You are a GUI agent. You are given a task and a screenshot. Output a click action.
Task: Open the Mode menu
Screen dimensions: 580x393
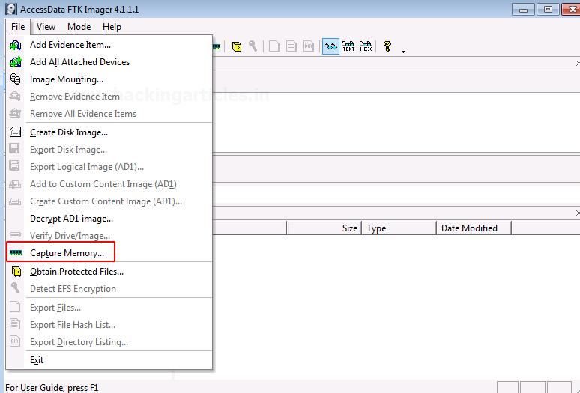click(79, 27)
